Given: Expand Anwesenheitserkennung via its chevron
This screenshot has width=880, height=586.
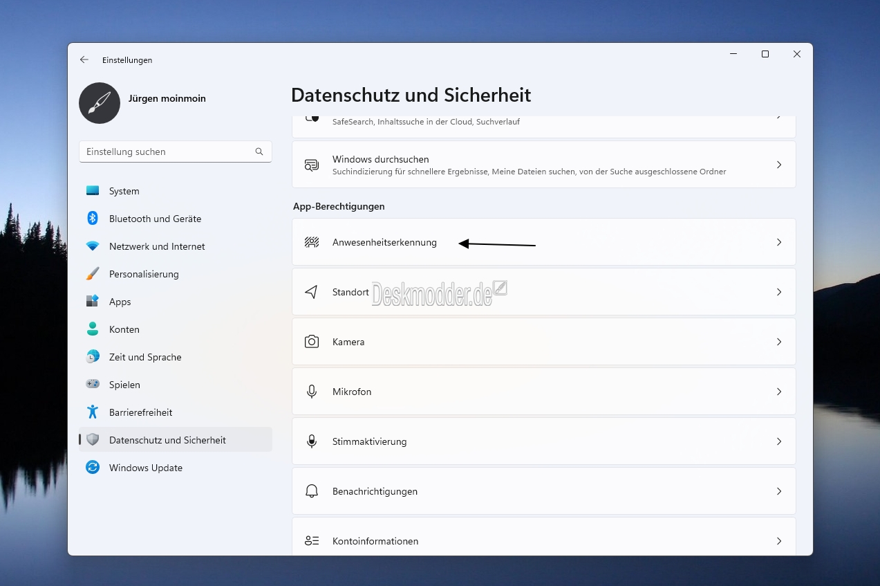Looking at the screenshot, I should coord(779,242).
